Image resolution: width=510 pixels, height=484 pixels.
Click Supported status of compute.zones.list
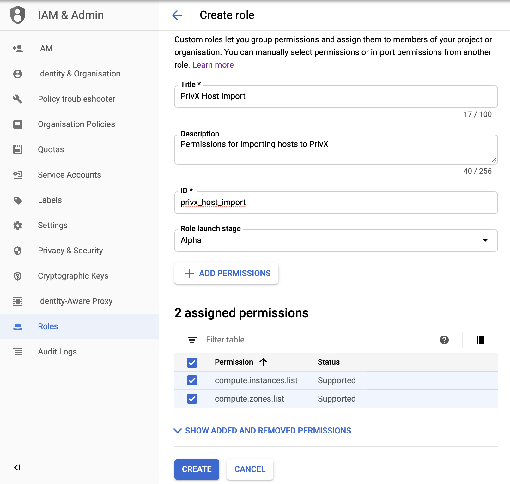337,399
